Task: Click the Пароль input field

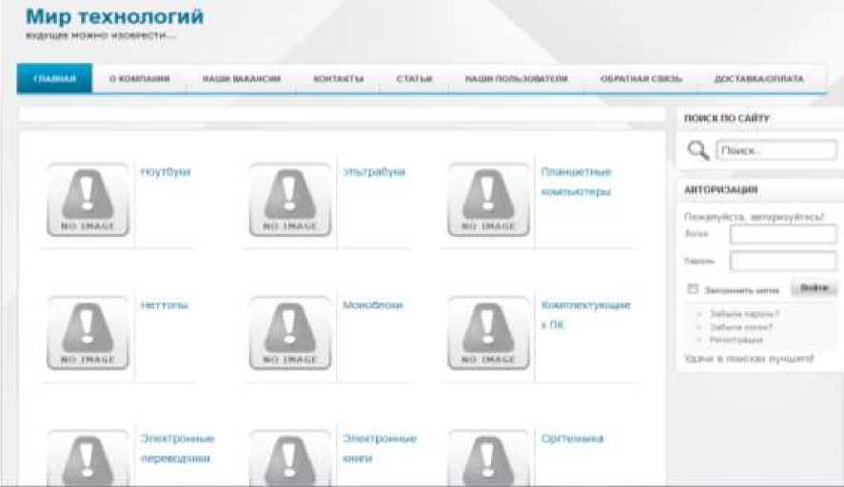Action: [x=783, y=262]
